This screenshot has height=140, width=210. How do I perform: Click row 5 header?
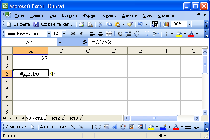[x=7, y=89]
